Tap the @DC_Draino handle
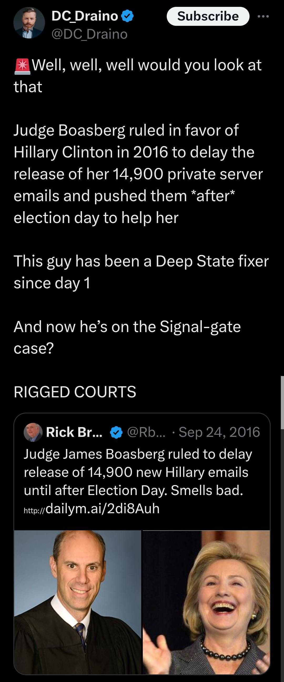 (89, 34)
